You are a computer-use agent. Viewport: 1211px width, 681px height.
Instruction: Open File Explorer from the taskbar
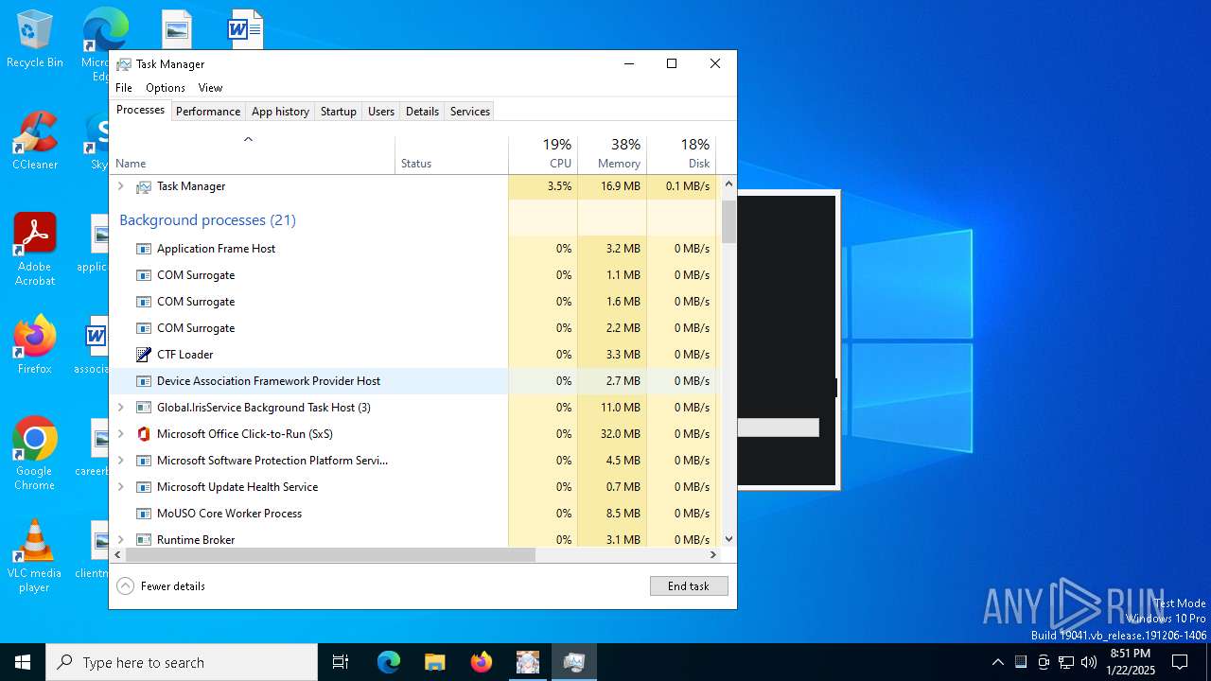(435, 662)
